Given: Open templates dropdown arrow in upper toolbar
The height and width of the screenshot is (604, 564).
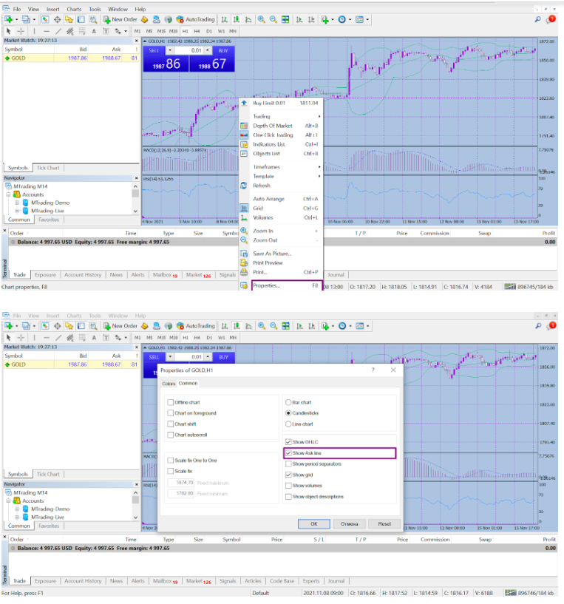Looking at the screenshot, I should coord(367,19).
